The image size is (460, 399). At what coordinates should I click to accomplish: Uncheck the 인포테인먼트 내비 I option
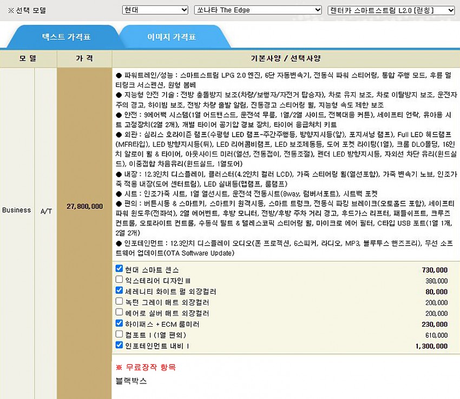pos(120,344)
